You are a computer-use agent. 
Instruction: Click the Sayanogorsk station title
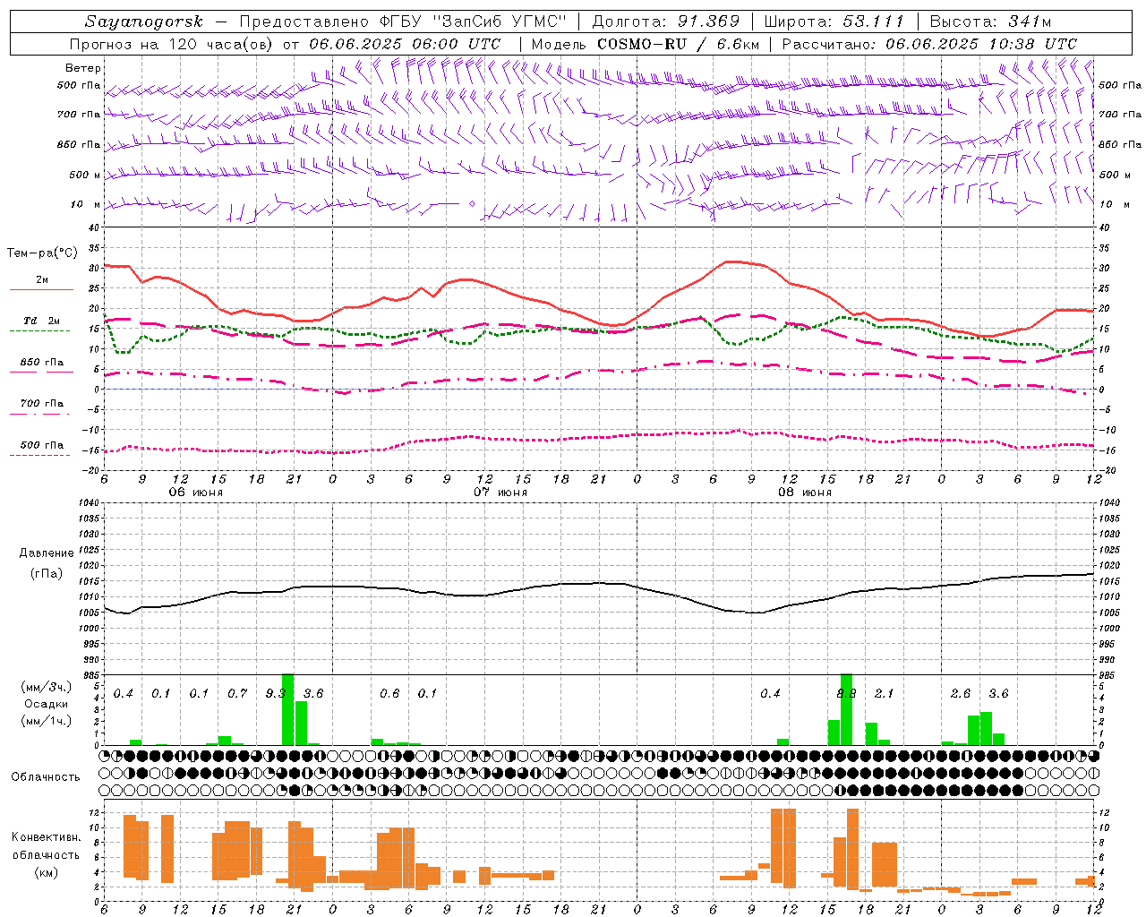click(x=144, y=21)
